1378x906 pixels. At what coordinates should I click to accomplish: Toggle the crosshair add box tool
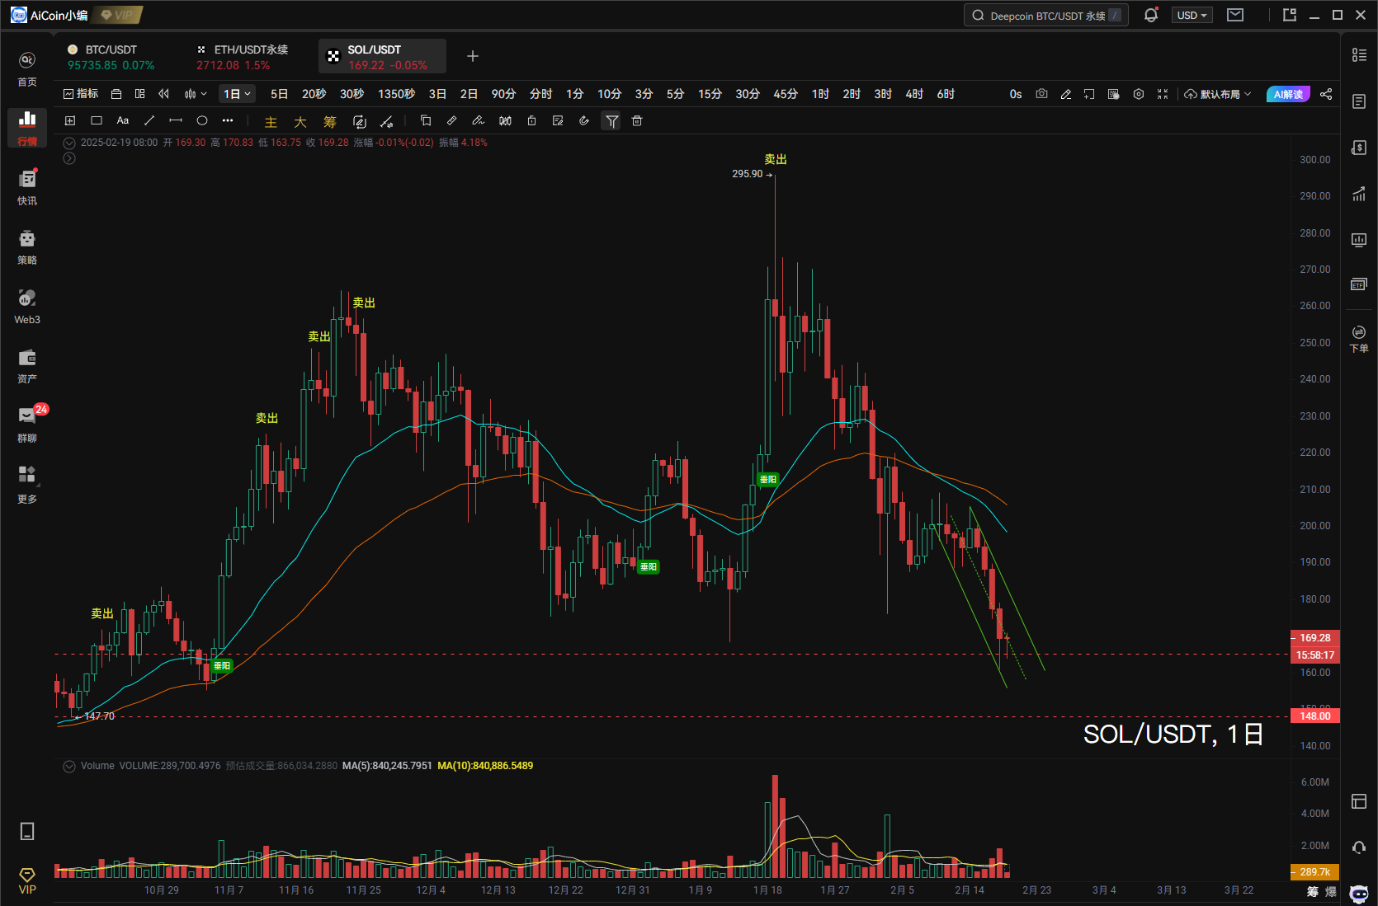coord(70,120)
